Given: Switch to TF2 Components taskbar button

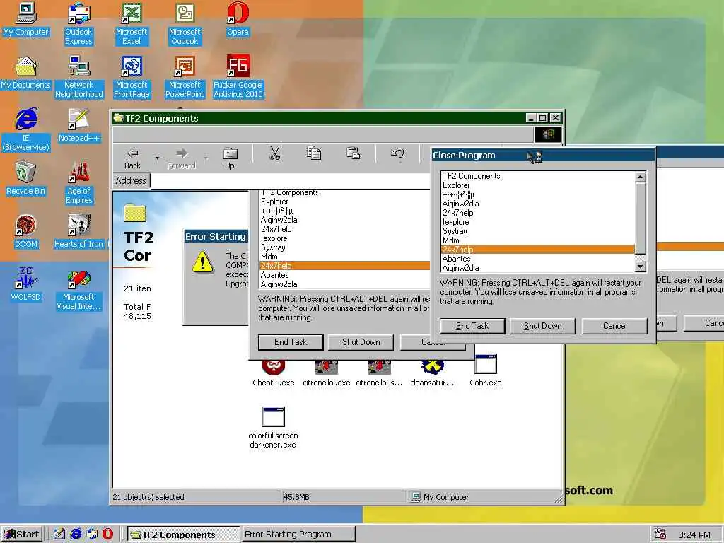Looking at the screenshot, I should coord(183,535).
